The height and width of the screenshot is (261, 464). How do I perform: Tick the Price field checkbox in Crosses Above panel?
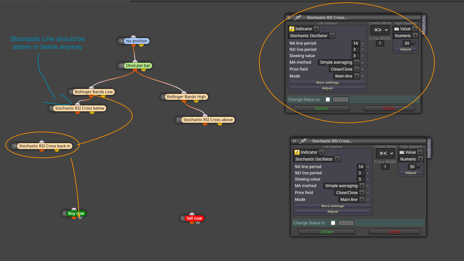[362, 69]
